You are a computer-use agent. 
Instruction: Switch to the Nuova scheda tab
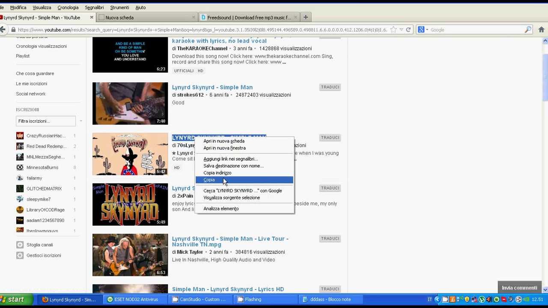147,18
